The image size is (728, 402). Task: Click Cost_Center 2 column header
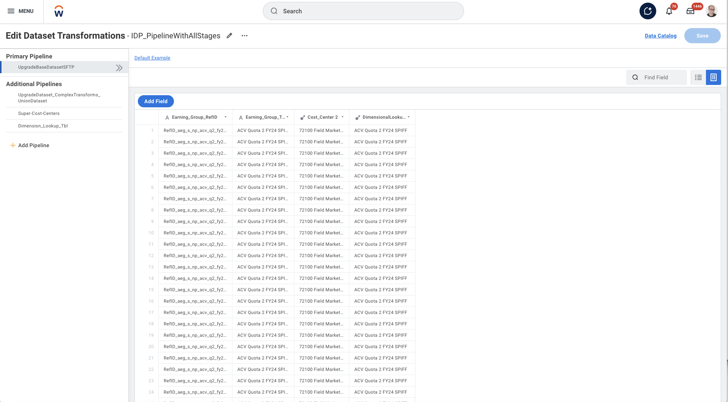tap(322, 117)
